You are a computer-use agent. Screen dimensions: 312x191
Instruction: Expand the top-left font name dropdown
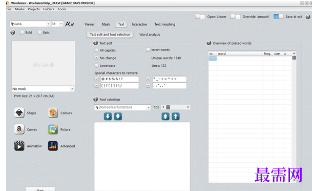(x=48, y=24)
